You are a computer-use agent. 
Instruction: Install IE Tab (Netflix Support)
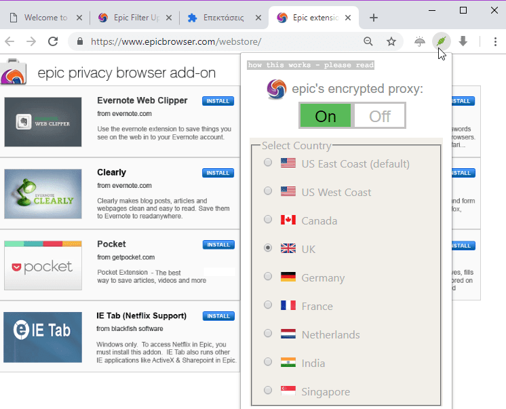pos(218,316)
